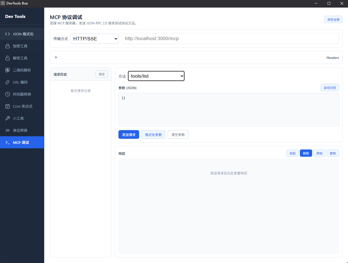Click the double chevron icon for 单位转换
The width and height of the screenshot is (348, 263).
pyautogui.click(x=8, y=130)
